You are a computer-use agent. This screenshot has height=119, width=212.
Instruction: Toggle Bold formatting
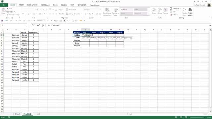(23, 14)
